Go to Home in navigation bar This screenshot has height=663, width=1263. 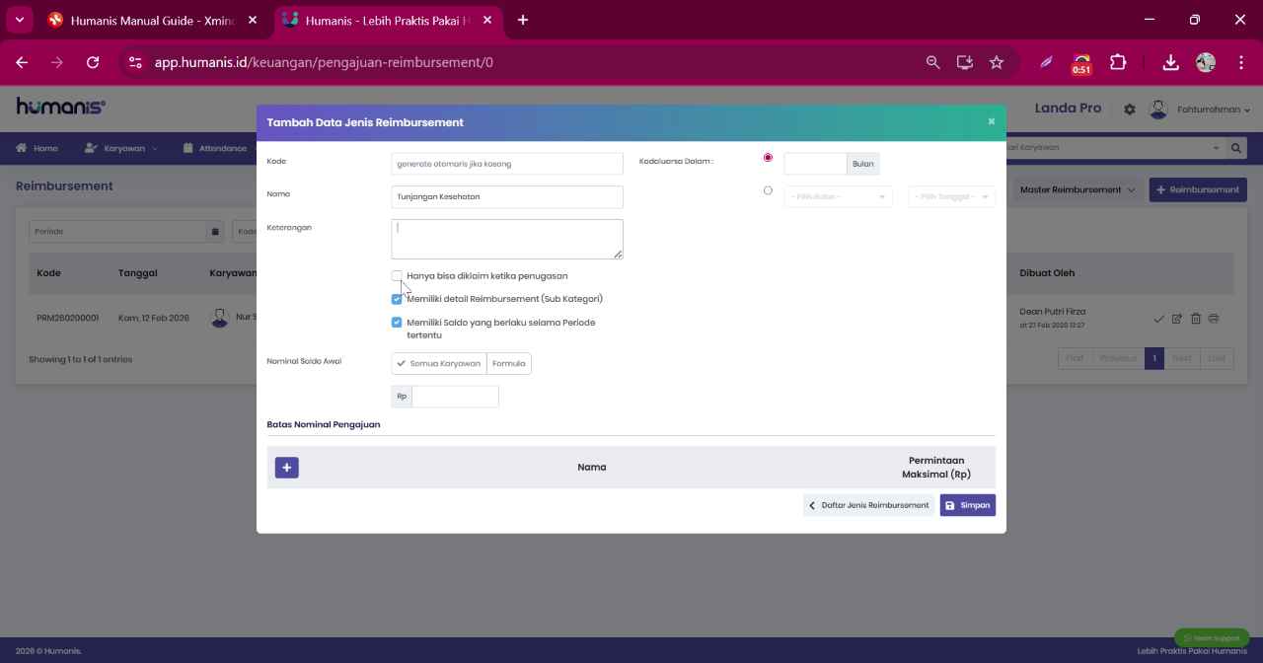[37, 148]
